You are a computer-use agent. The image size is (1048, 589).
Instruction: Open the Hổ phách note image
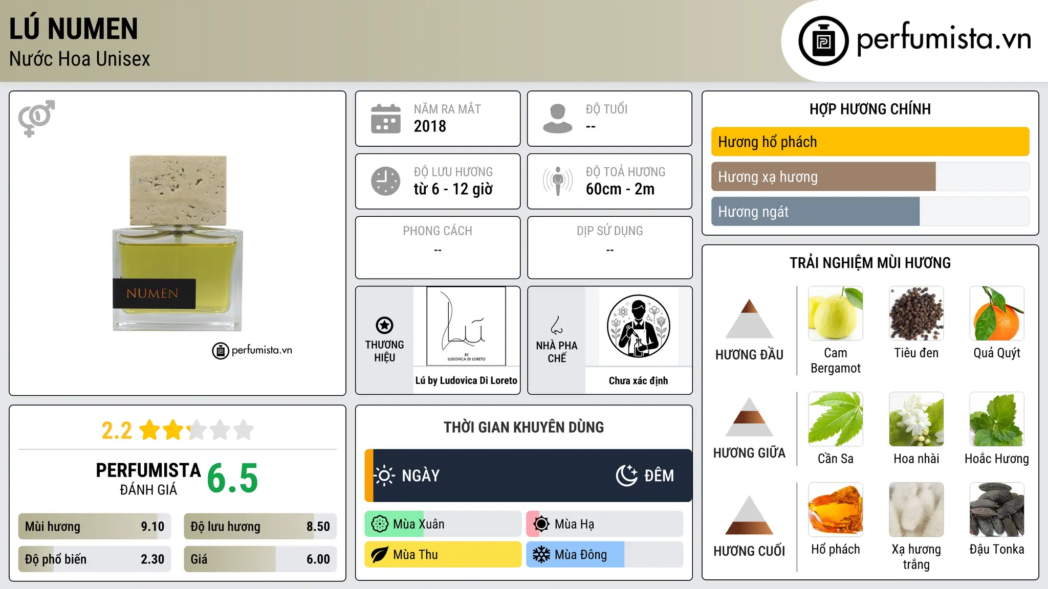(836, 510)
